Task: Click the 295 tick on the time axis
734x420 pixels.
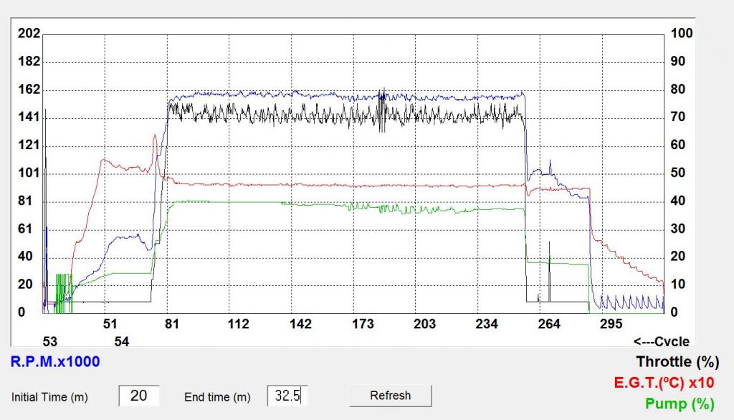Action: coord(611,325)
